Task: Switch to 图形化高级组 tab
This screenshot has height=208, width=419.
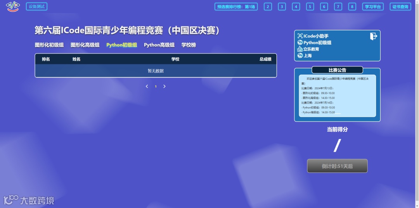Action: pyautogui.click(x=85, y=45)
